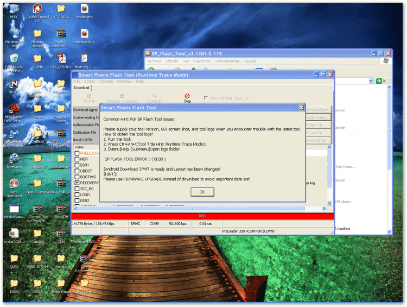Open Favoritos menu in Explorer window
Image resolution: width=407 pixels, height=307 pixels.
pyautogui.click(x=202, y=61)
